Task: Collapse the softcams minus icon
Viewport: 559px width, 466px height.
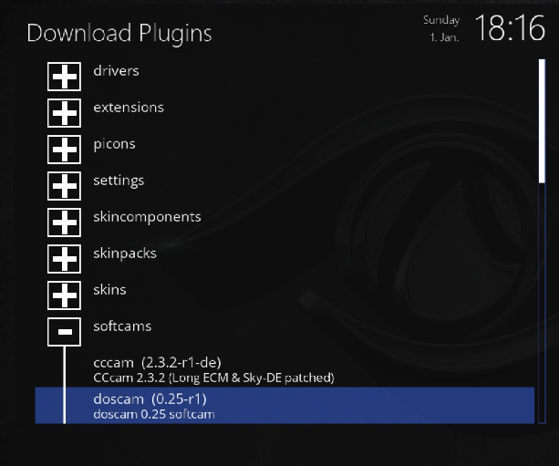Action: click(x=64, y=332)
